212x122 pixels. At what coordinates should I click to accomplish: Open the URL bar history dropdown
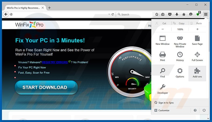(109, 14)
